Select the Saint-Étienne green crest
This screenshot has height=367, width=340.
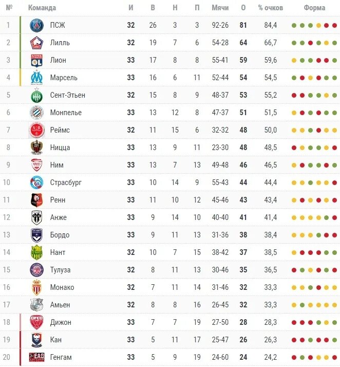[36, 95]
